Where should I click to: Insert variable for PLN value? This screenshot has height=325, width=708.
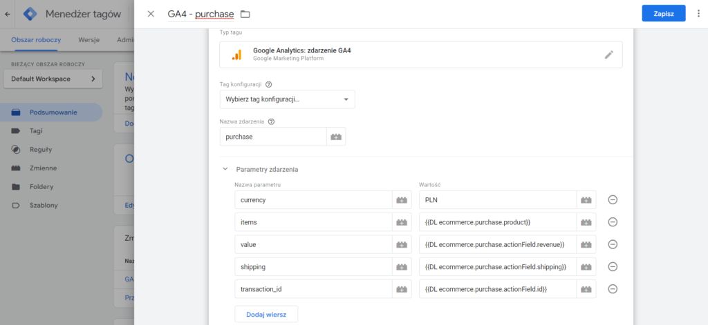[586, 199]
